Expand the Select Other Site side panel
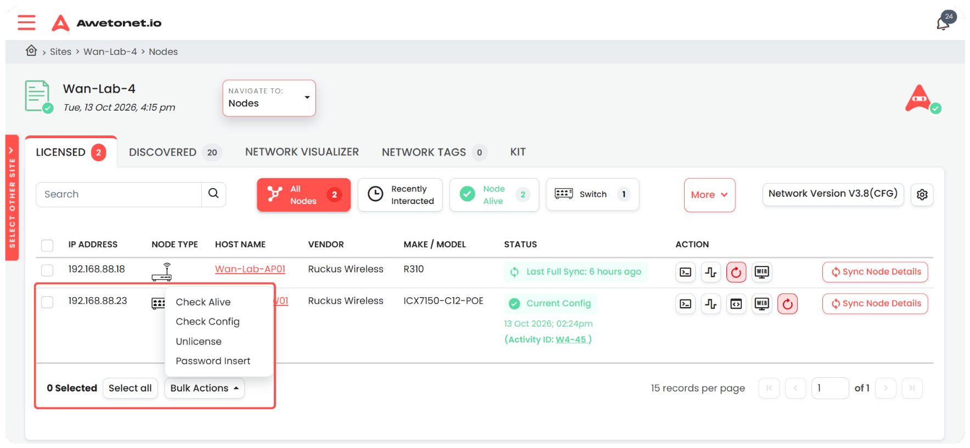 coord(12,197)
